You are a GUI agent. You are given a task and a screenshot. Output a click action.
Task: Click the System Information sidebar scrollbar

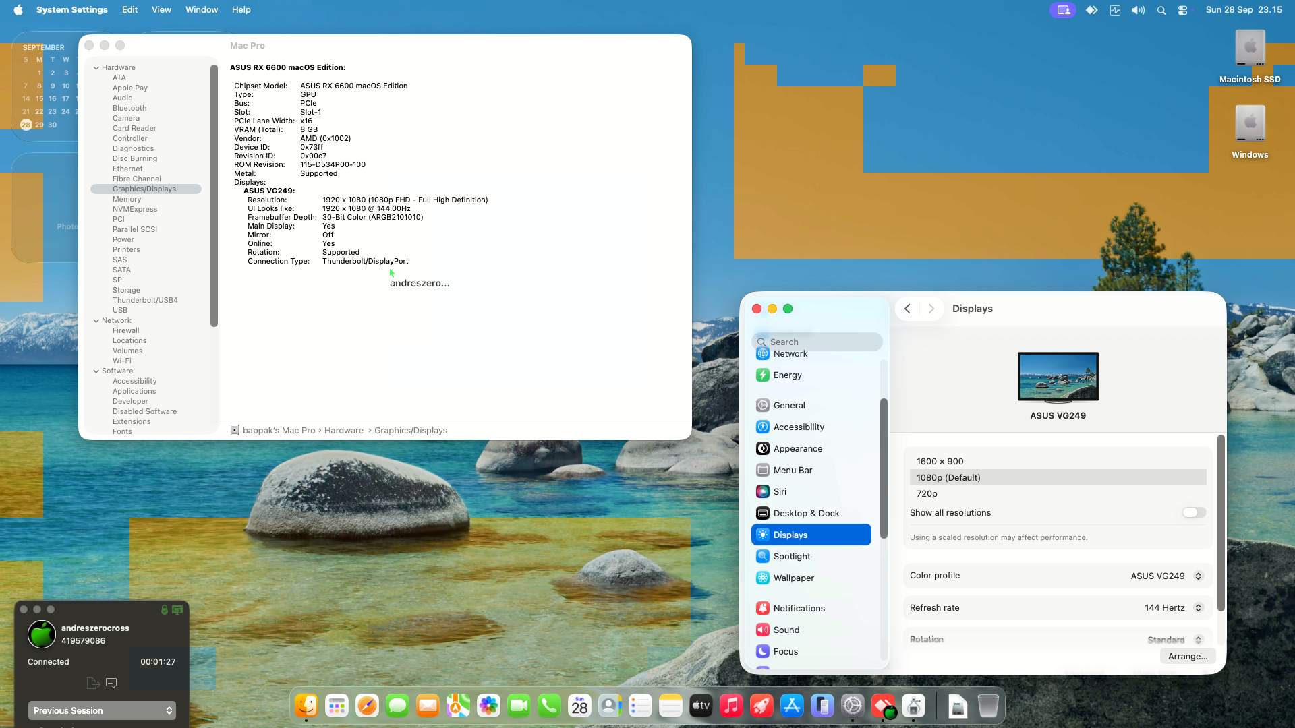pos(214,195)
